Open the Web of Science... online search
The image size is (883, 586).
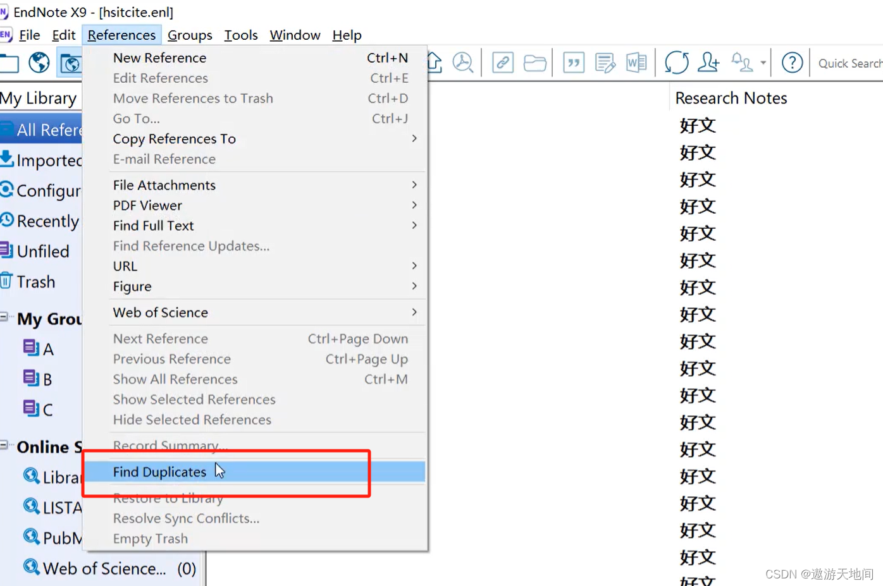coord(110,568)
